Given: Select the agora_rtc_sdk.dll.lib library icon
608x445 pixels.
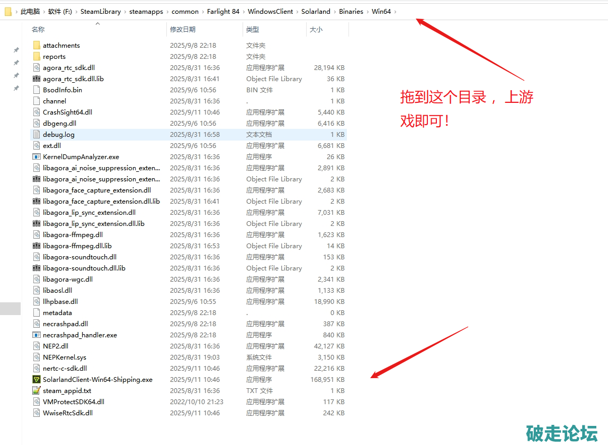Looking at the screenshot, I should point(37,79).
